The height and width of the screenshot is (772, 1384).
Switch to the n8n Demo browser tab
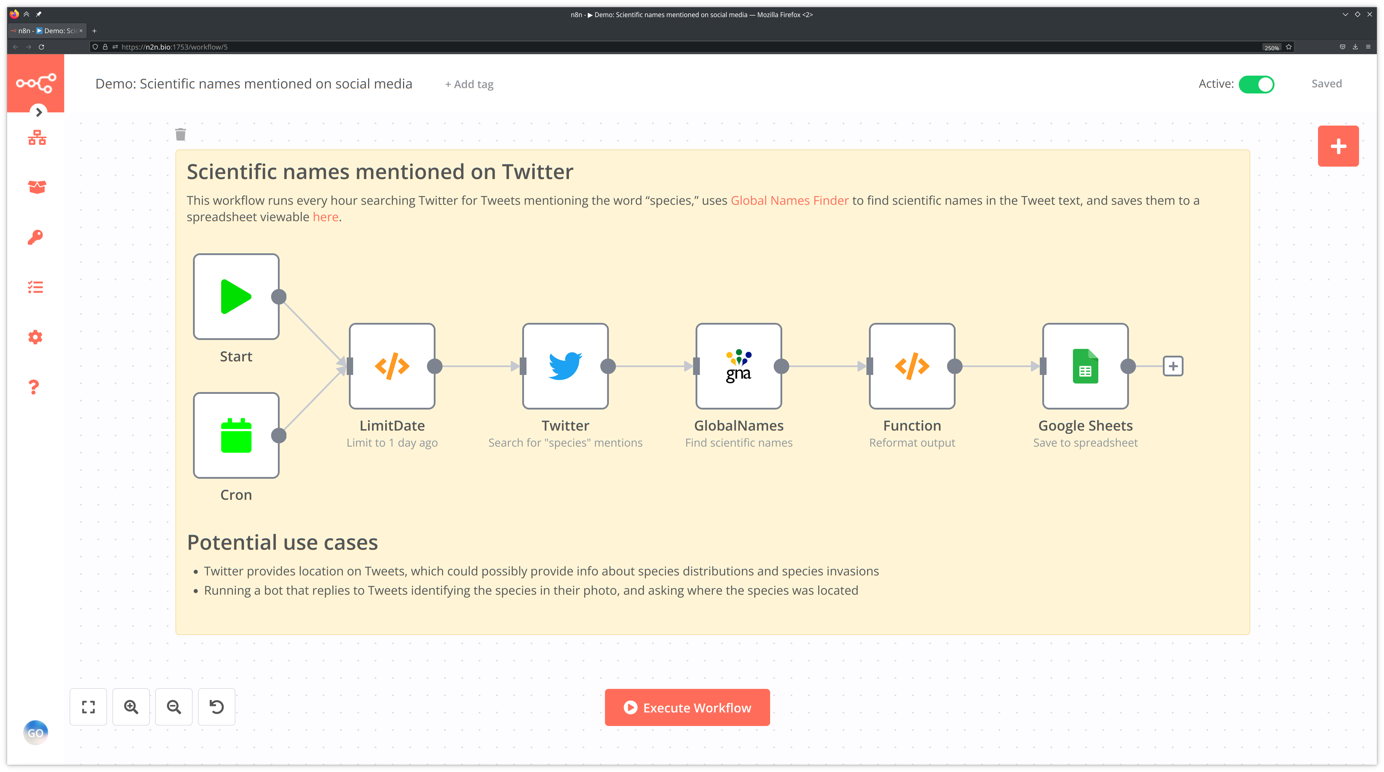pyautogui.click(x=47, y=31)
